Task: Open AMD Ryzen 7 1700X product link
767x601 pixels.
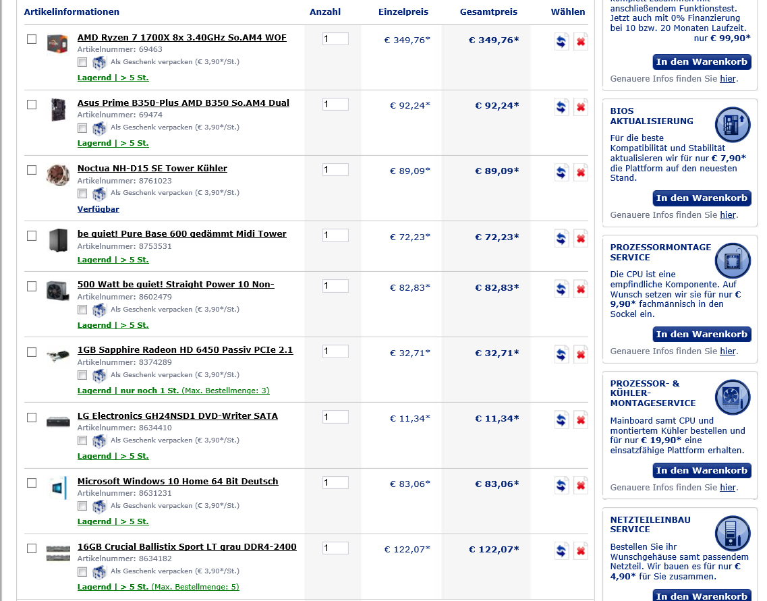Action: [182, 38]
